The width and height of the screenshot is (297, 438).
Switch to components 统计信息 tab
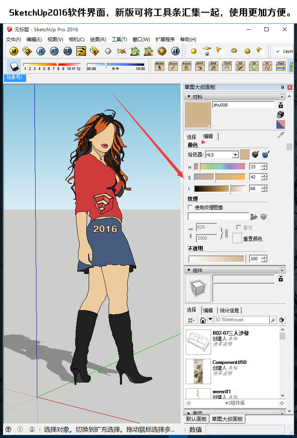point(229,310)
